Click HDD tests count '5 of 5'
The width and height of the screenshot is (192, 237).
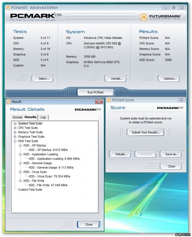click(45, 60)
